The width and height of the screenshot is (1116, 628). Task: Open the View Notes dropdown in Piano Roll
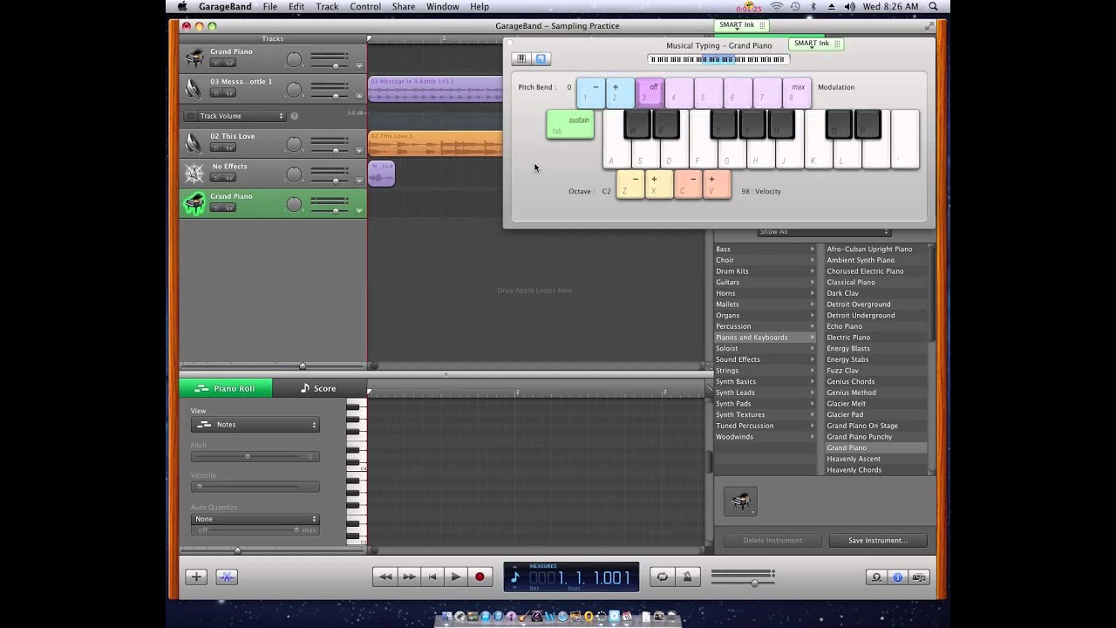(255, 425)
